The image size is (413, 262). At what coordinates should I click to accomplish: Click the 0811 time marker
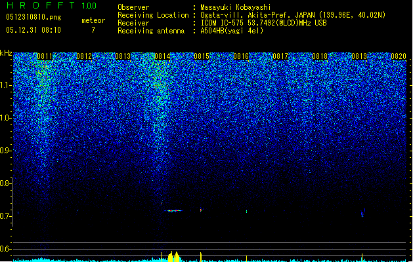tap(45, 56)
